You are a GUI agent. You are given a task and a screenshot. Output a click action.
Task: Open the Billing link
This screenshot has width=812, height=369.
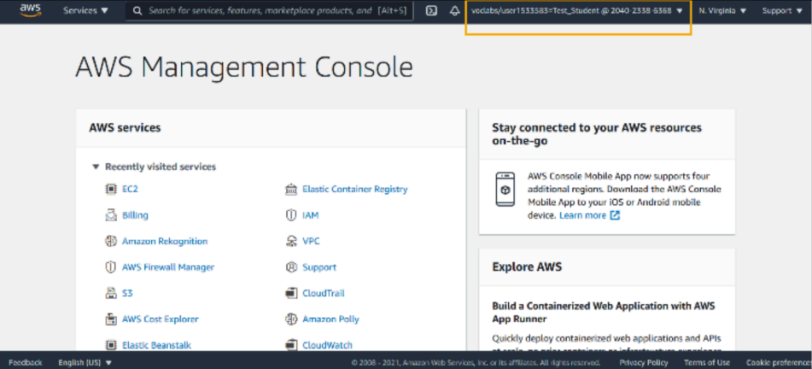tap(135, 215)
